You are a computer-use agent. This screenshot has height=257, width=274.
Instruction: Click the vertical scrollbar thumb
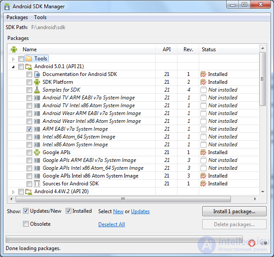tap(262, 79)
